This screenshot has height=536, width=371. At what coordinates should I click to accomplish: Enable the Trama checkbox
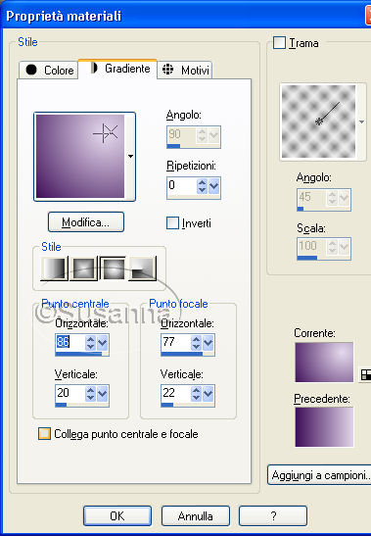point(279,43)
